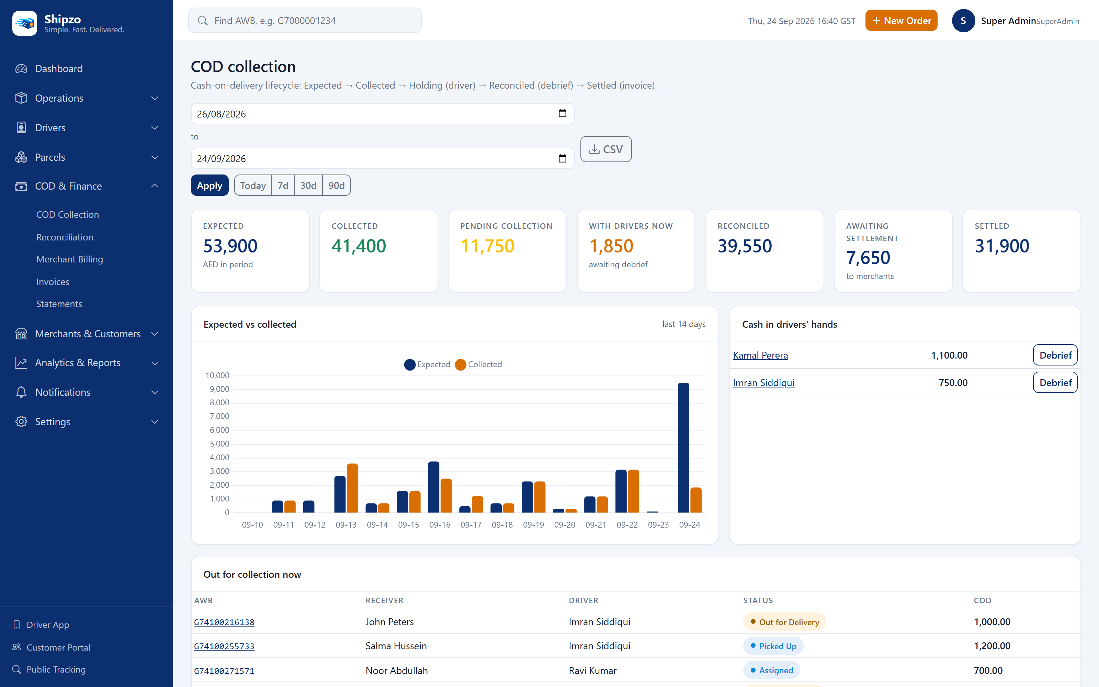The height and width of the screenshot is (687, 1099).
Task: Click the Parcels boxes icon
Action: pos(21,157)
